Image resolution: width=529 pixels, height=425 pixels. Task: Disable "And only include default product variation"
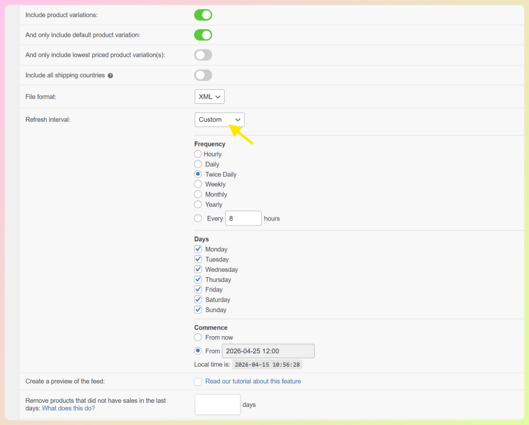[x=203, y=35]
